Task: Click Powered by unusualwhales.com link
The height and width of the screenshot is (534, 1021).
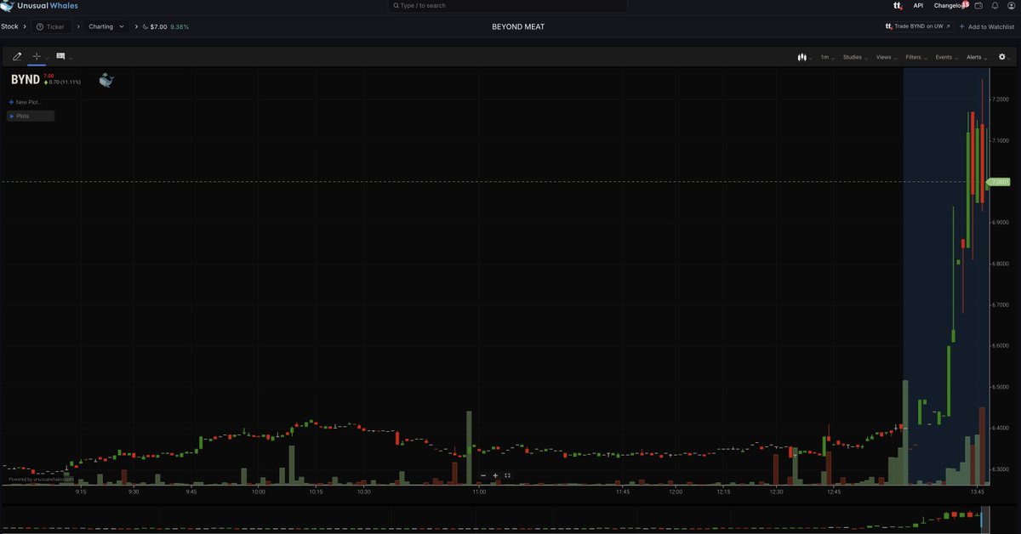Action: [41, 479]
